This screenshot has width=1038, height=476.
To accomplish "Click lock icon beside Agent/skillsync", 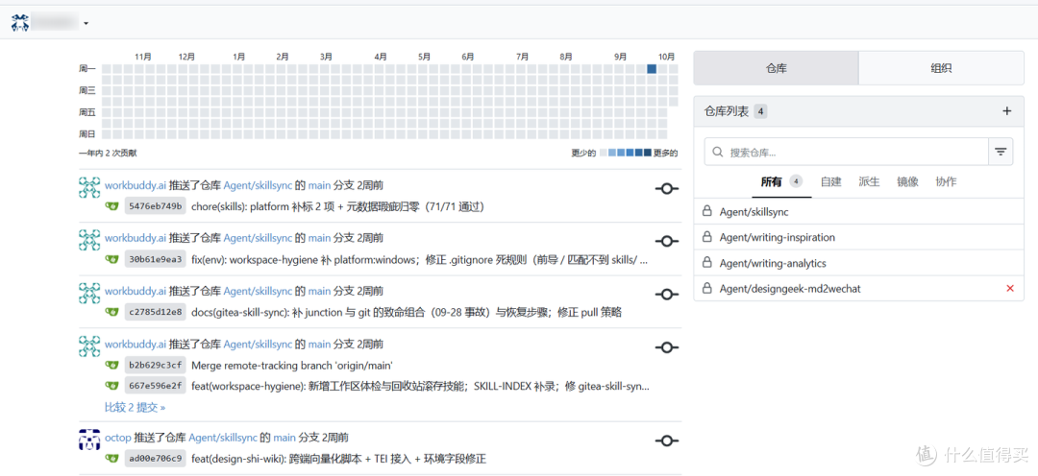I will pos(707,212).
